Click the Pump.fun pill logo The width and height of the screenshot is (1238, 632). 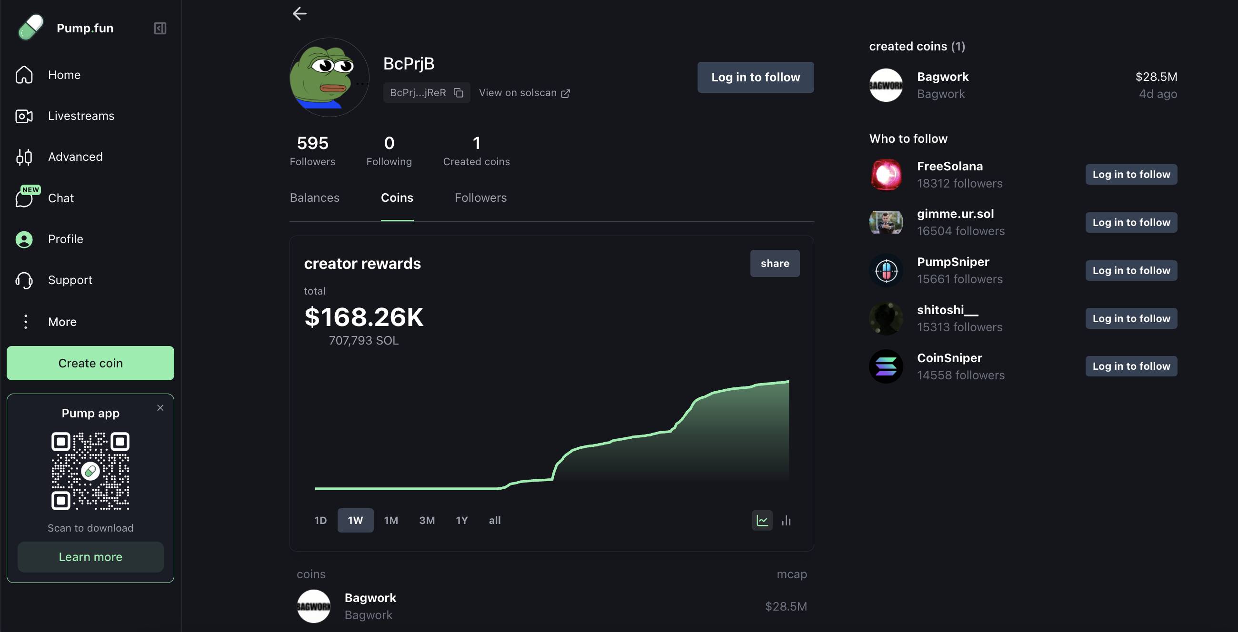pos(31,28)
